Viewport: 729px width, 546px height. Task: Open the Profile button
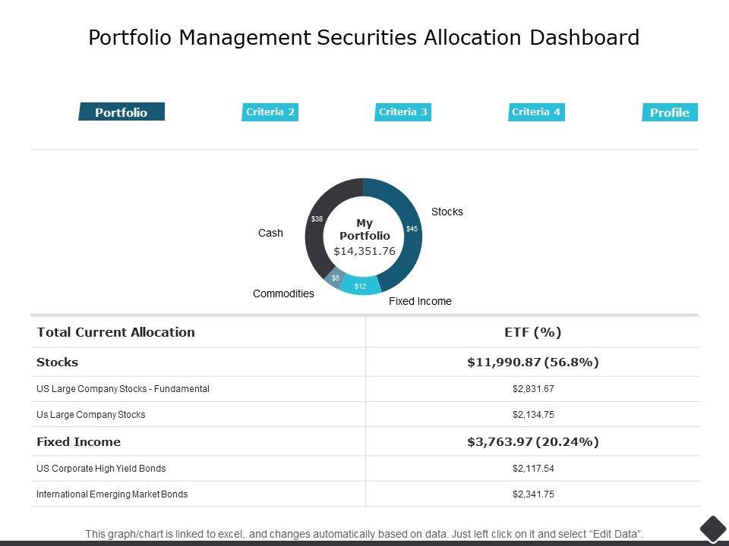[x=670, y=112]
